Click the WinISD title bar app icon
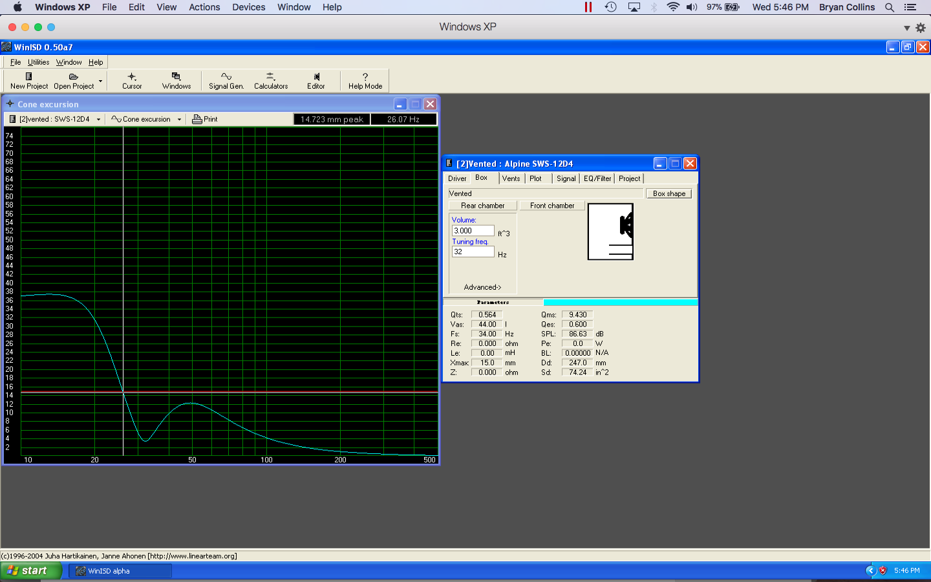Viewport: 931px width, 582px height. click(x=6, y=47)
